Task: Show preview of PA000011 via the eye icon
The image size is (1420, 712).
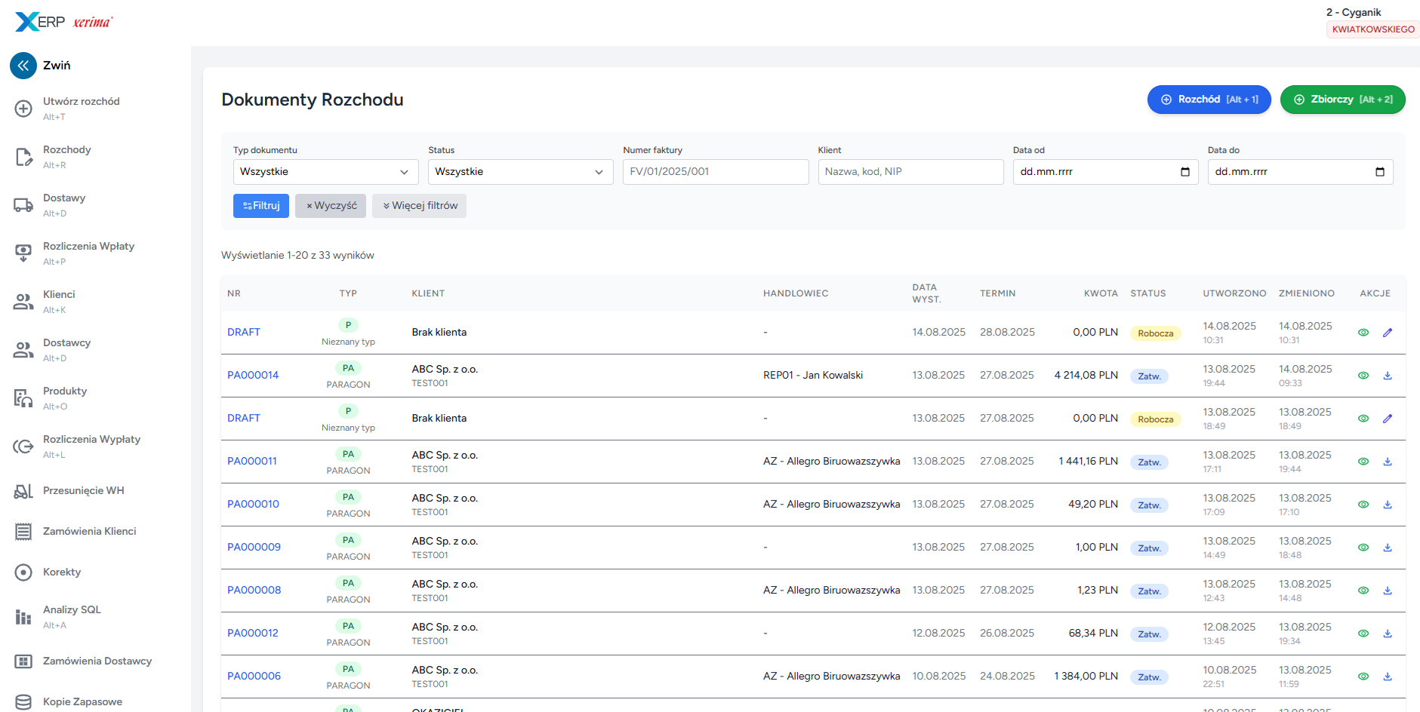Action: click(x=1363, y=461)
